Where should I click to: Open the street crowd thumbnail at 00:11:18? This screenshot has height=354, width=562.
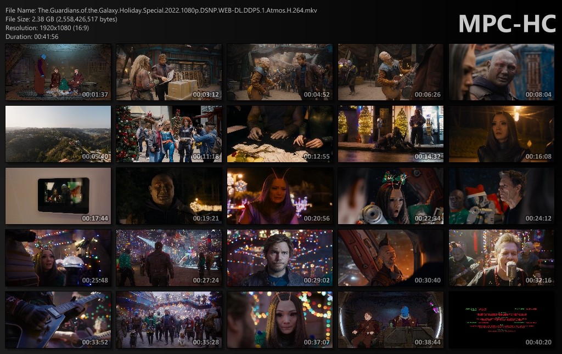(169, 134)
